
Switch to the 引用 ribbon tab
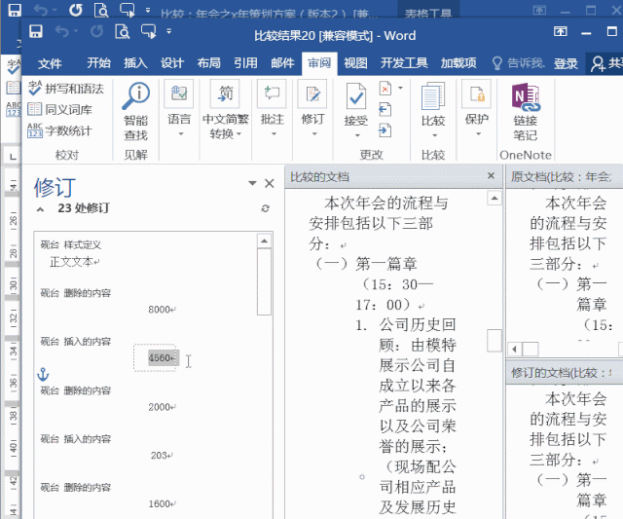(245, 62)
